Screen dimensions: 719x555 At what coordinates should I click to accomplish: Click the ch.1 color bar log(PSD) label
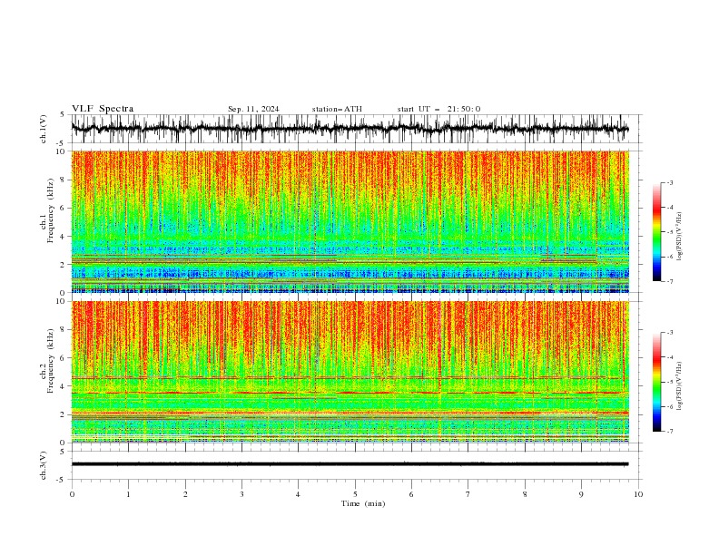point(679,236)
